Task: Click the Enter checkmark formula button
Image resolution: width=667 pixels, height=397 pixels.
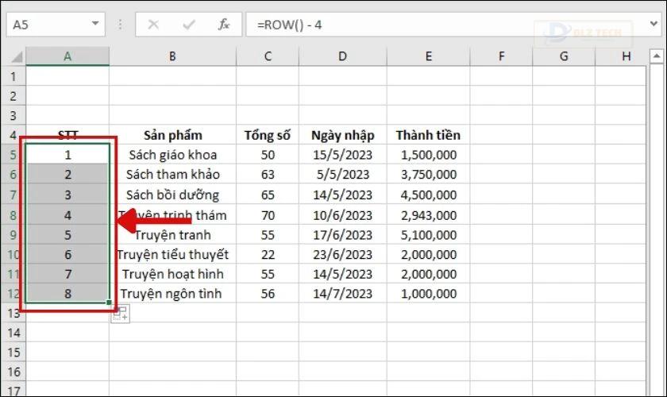Action: point(188,25)
